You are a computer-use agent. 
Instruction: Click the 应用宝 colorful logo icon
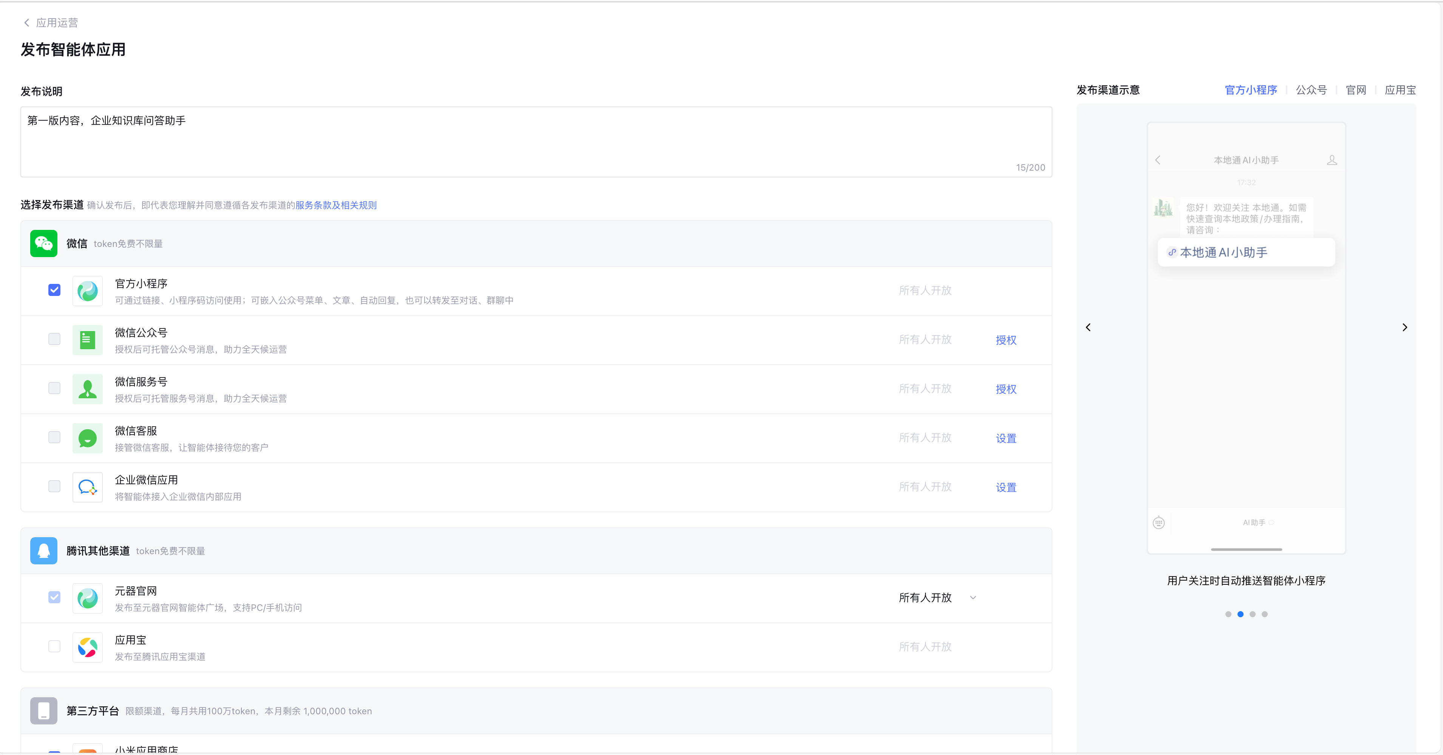(87, 647)
